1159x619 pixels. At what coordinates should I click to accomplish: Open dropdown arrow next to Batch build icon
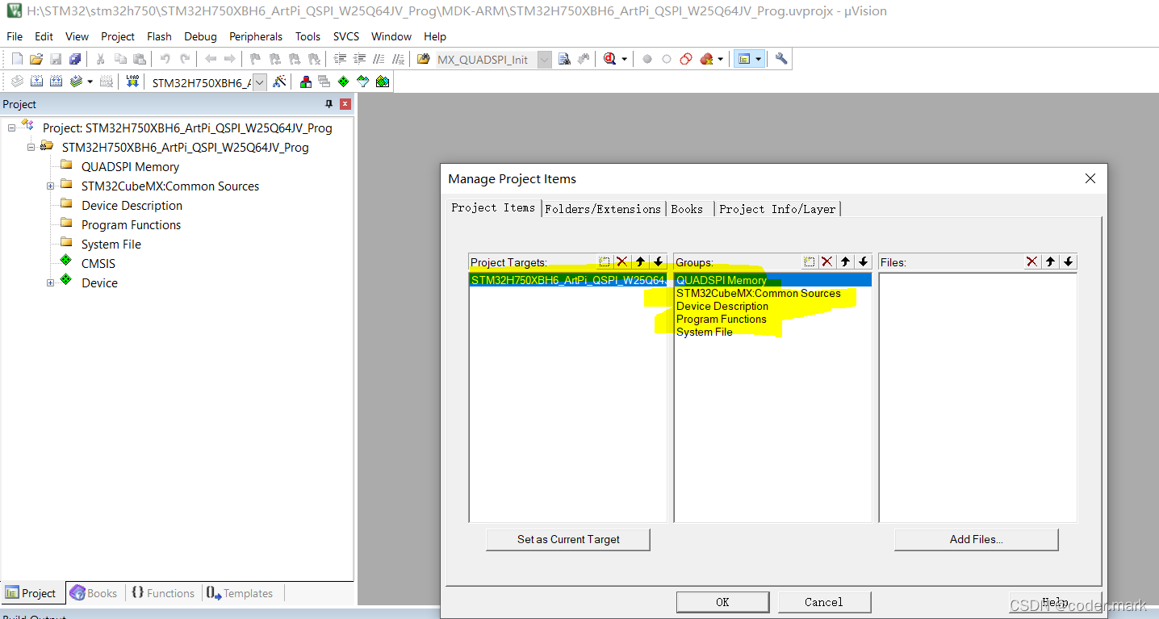pyautogui.click(x=90, y=82)
